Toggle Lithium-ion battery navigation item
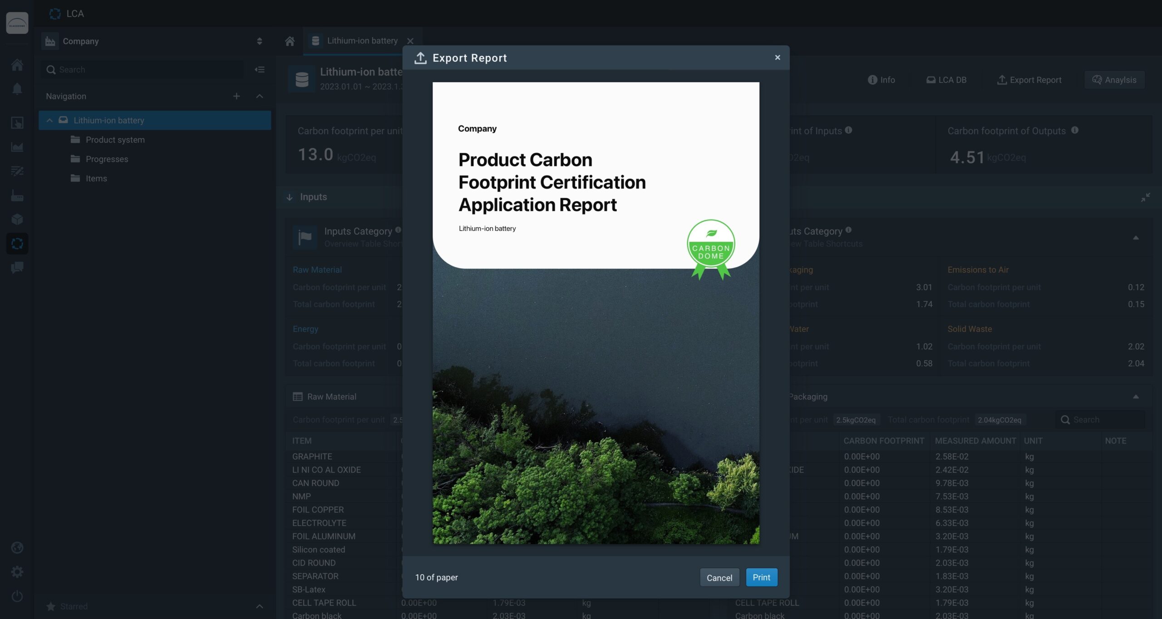The width and height of the screenshot is (1162, 619). pos(48,120)
